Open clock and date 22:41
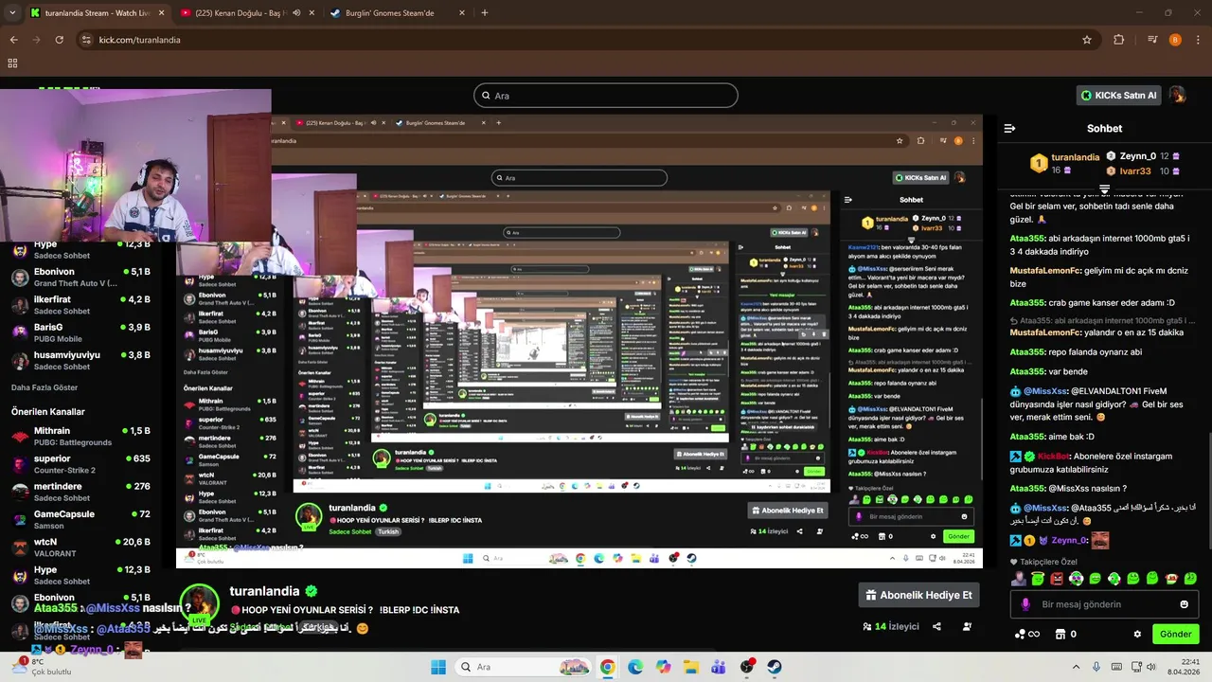Viewport: 1212px width, 682px height. pos(1184,667)
